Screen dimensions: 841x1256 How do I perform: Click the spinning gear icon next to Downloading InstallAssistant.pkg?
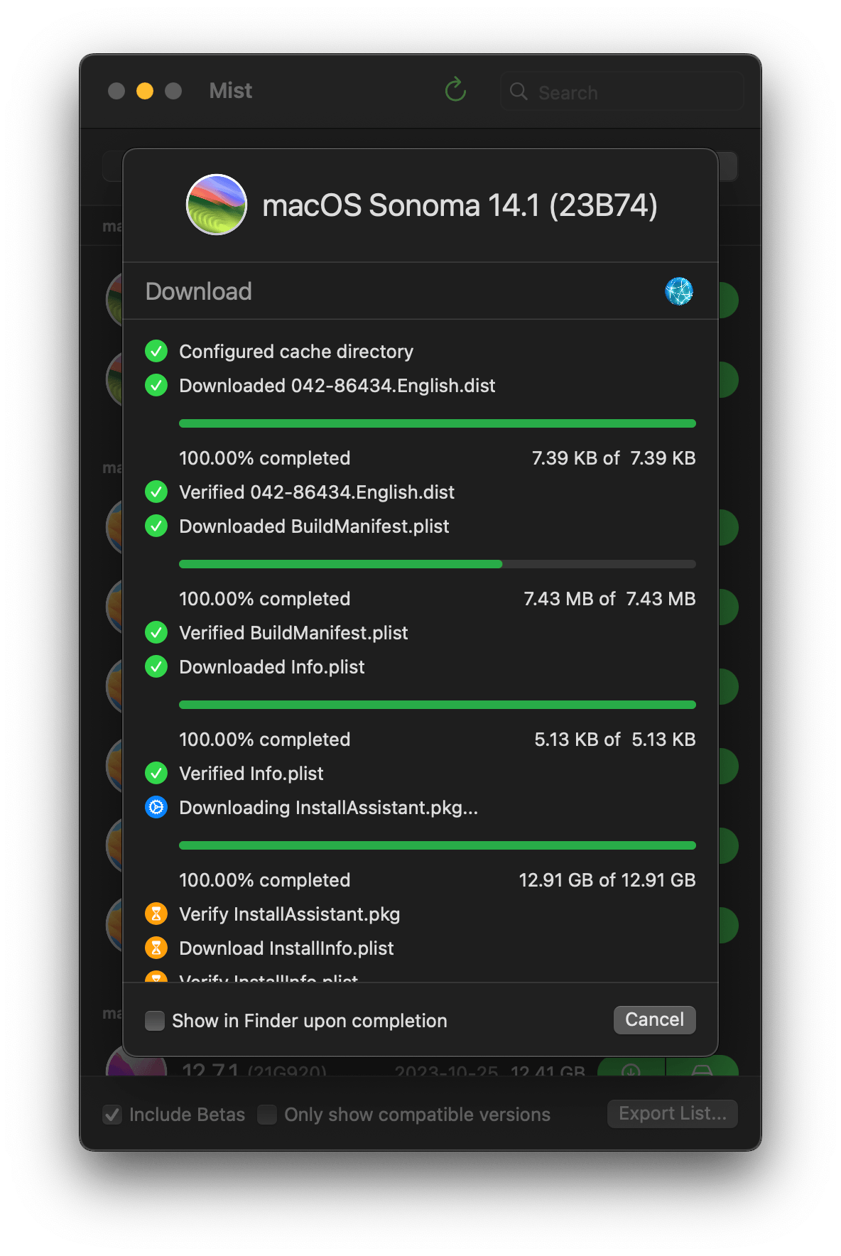[156, 807]
